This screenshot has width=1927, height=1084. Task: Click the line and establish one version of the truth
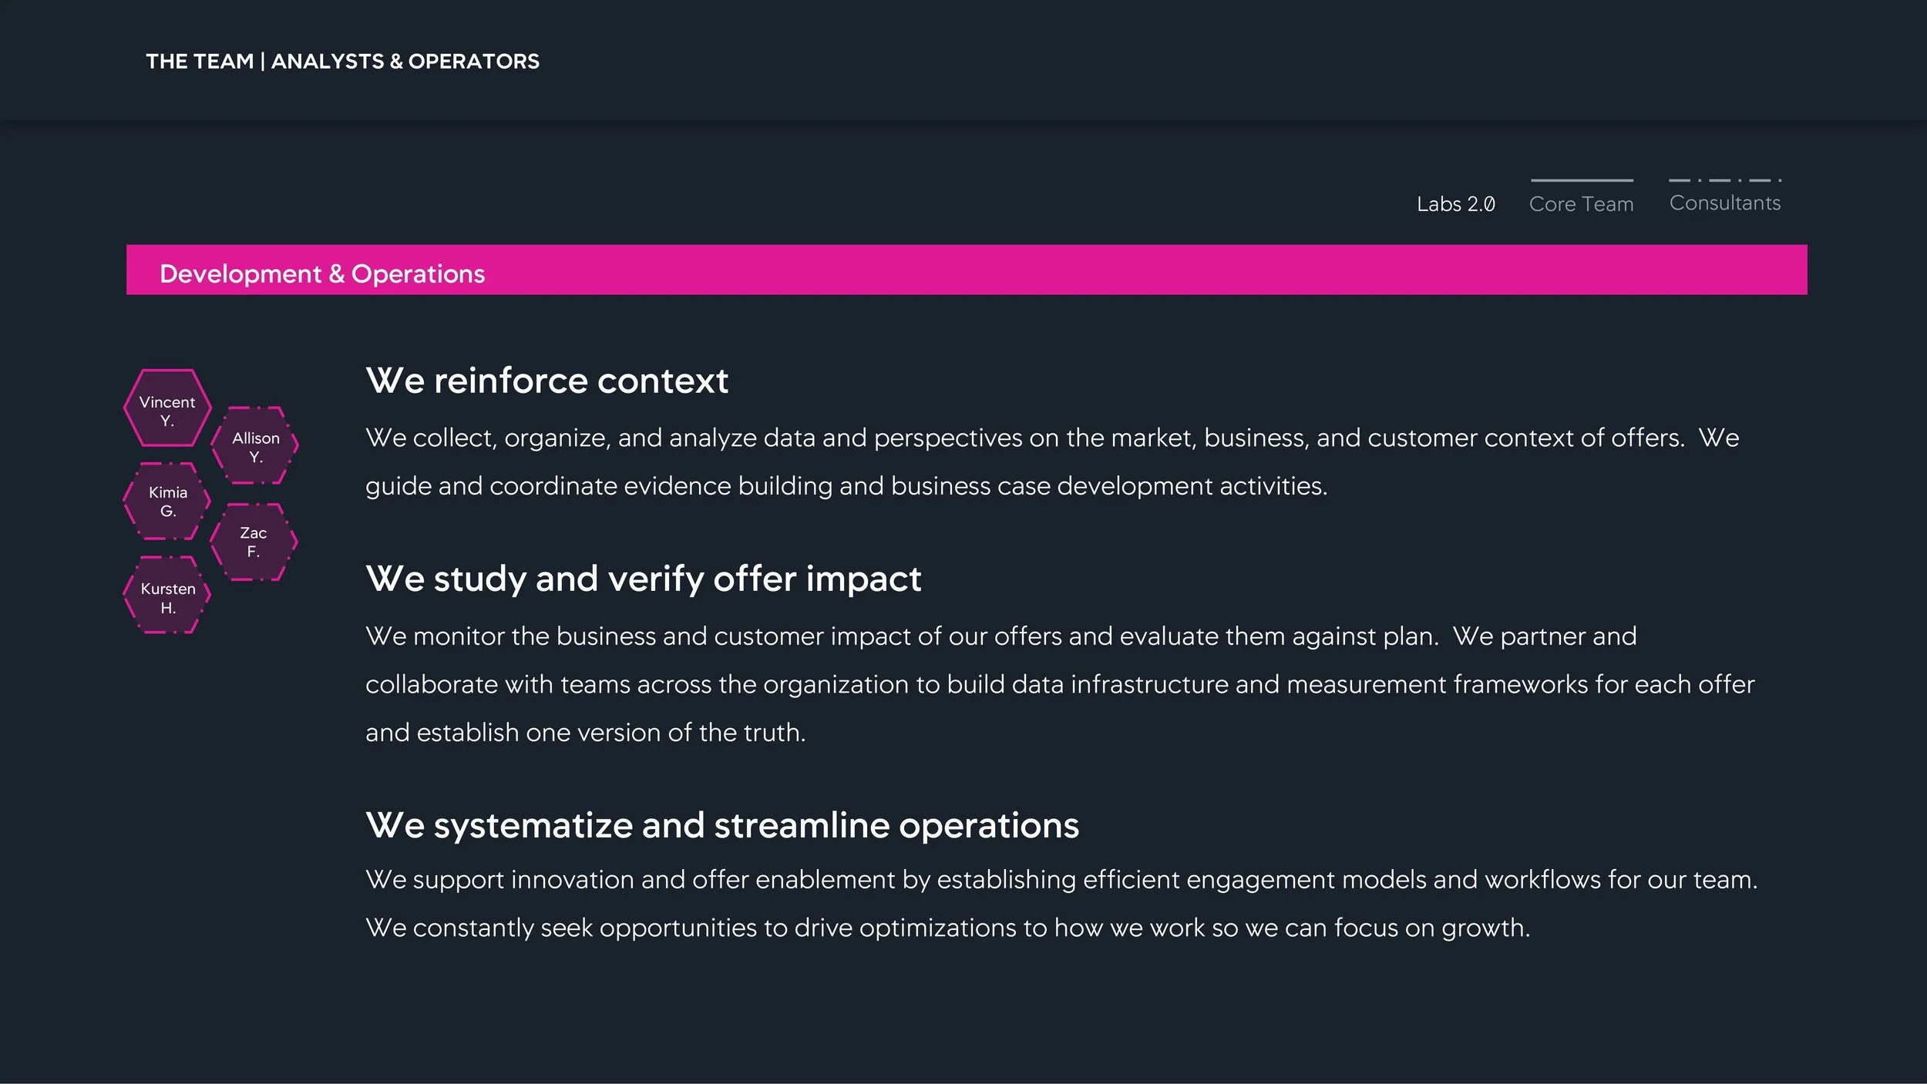(585, 732)
